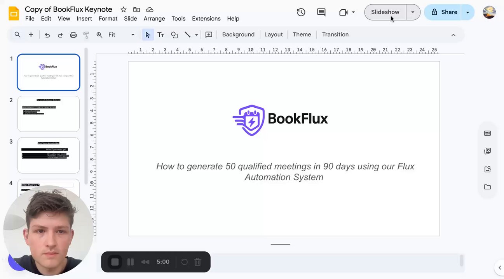
Task: Open the image search side panel icon
Action: tap(487, 169)
